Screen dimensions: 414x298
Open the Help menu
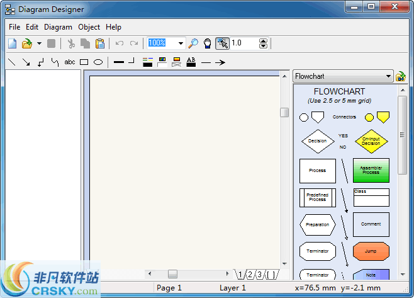(113, 27)
